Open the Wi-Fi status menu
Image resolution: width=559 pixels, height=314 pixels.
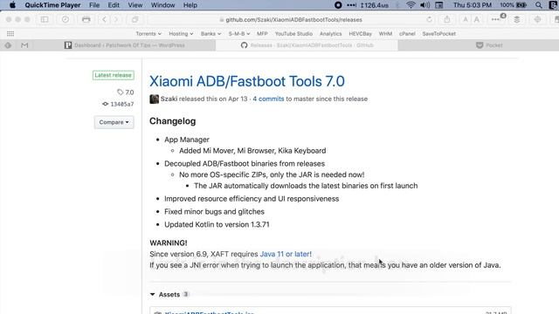click(x=411, y=5)
